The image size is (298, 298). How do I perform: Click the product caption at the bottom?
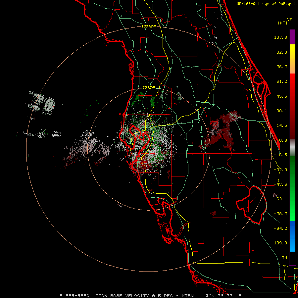tap(151, 296)
